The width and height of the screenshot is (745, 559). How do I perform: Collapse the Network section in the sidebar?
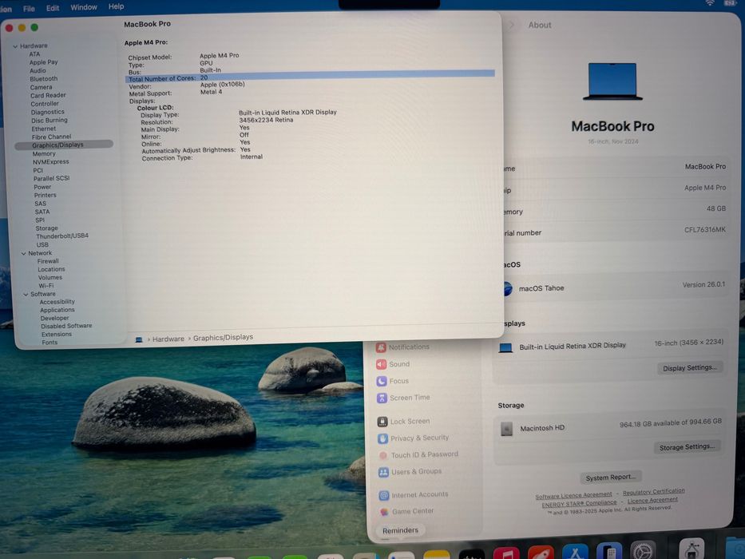pos(23,254)
